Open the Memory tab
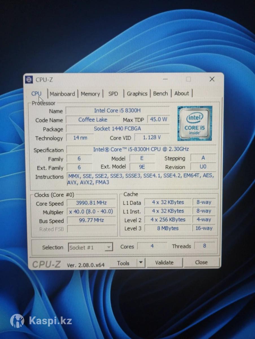The width and height of the screenshot is (255, 339). pos(90,94)
